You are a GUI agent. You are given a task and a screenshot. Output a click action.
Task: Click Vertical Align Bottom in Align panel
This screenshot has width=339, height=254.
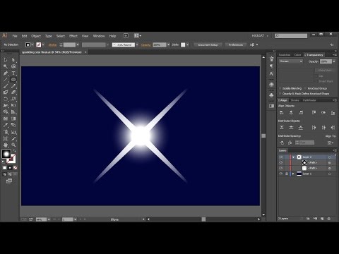click(333, 113)
